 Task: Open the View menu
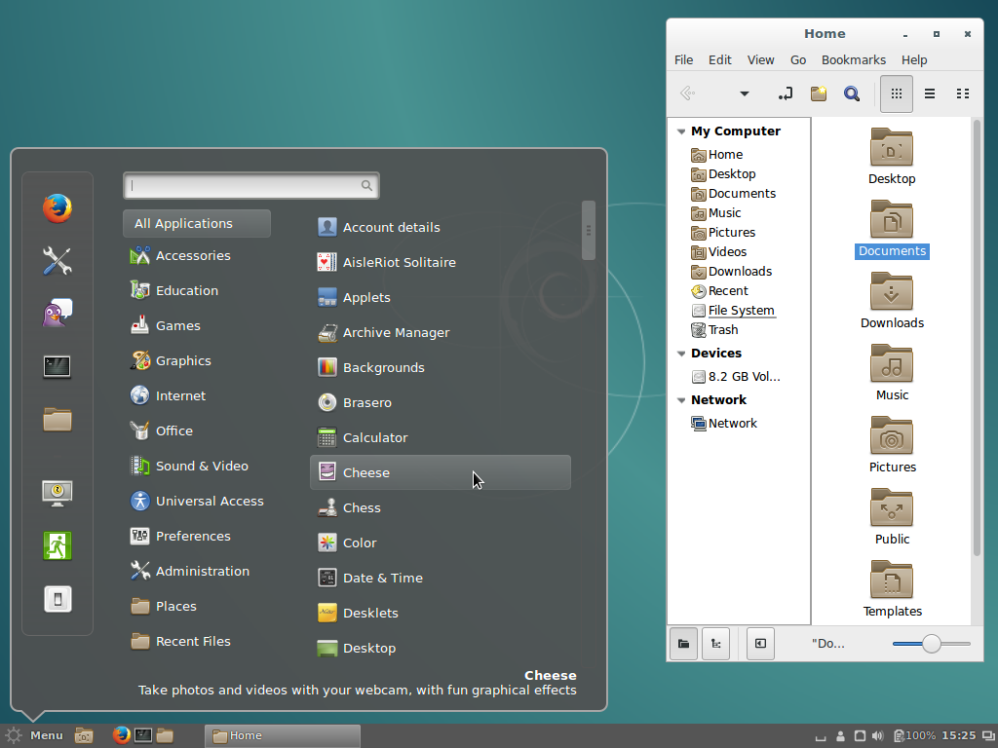point(760,59)
